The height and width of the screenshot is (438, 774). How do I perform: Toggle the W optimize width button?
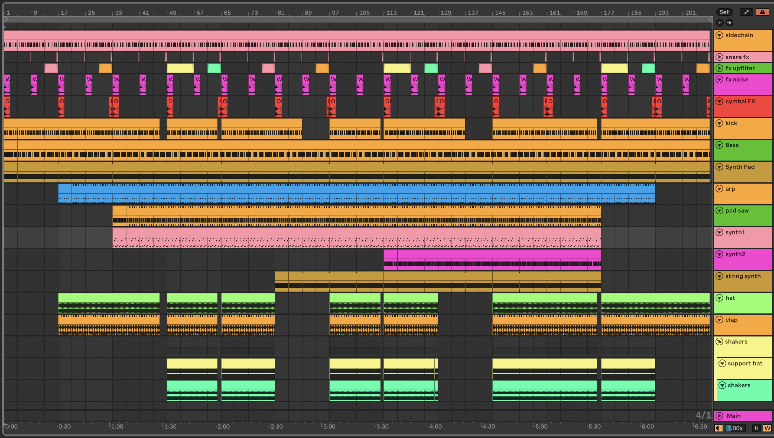tap(767, 428)
